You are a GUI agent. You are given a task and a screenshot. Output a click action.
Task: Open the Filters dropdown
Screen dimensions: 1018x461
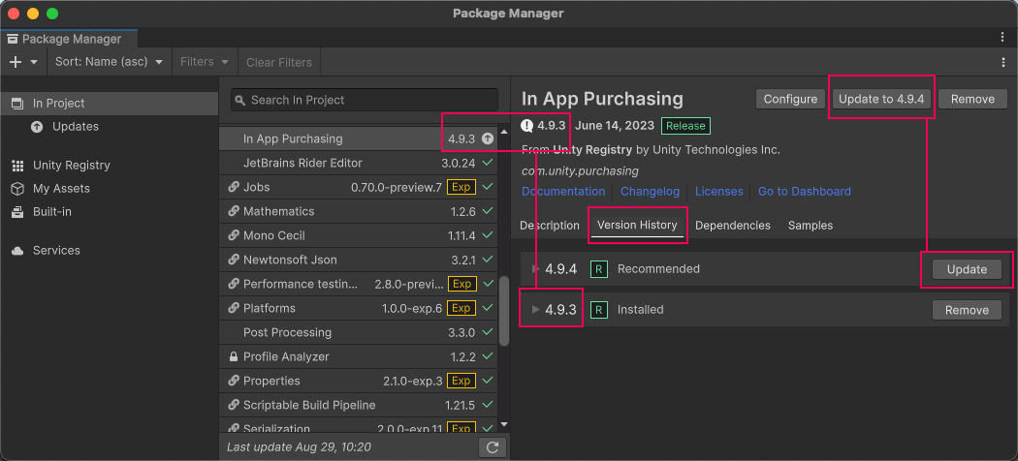(x=204, y=62)
